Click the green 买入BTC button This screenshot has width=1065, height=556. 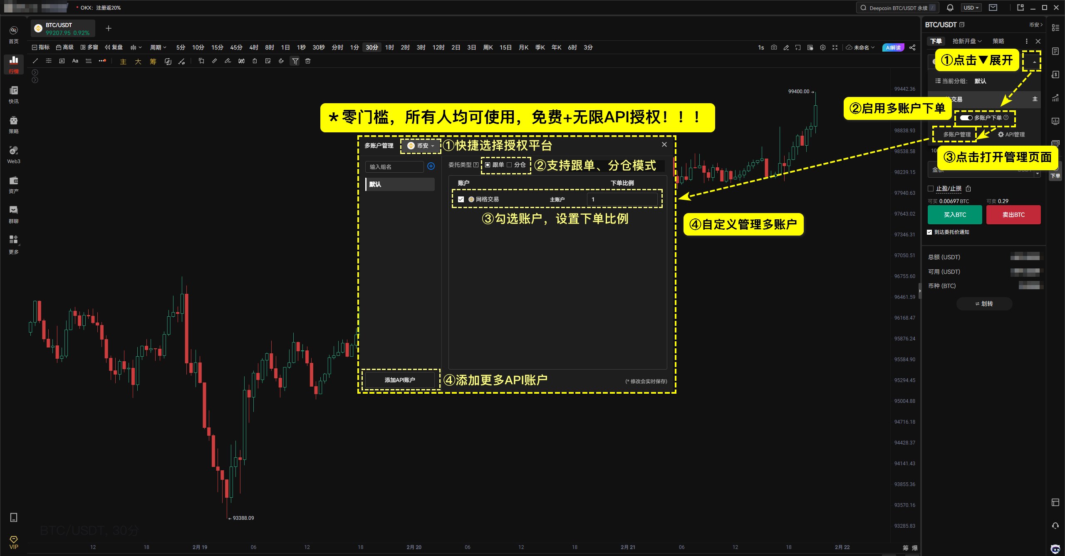pyautogui.click(x=955, y=215)
